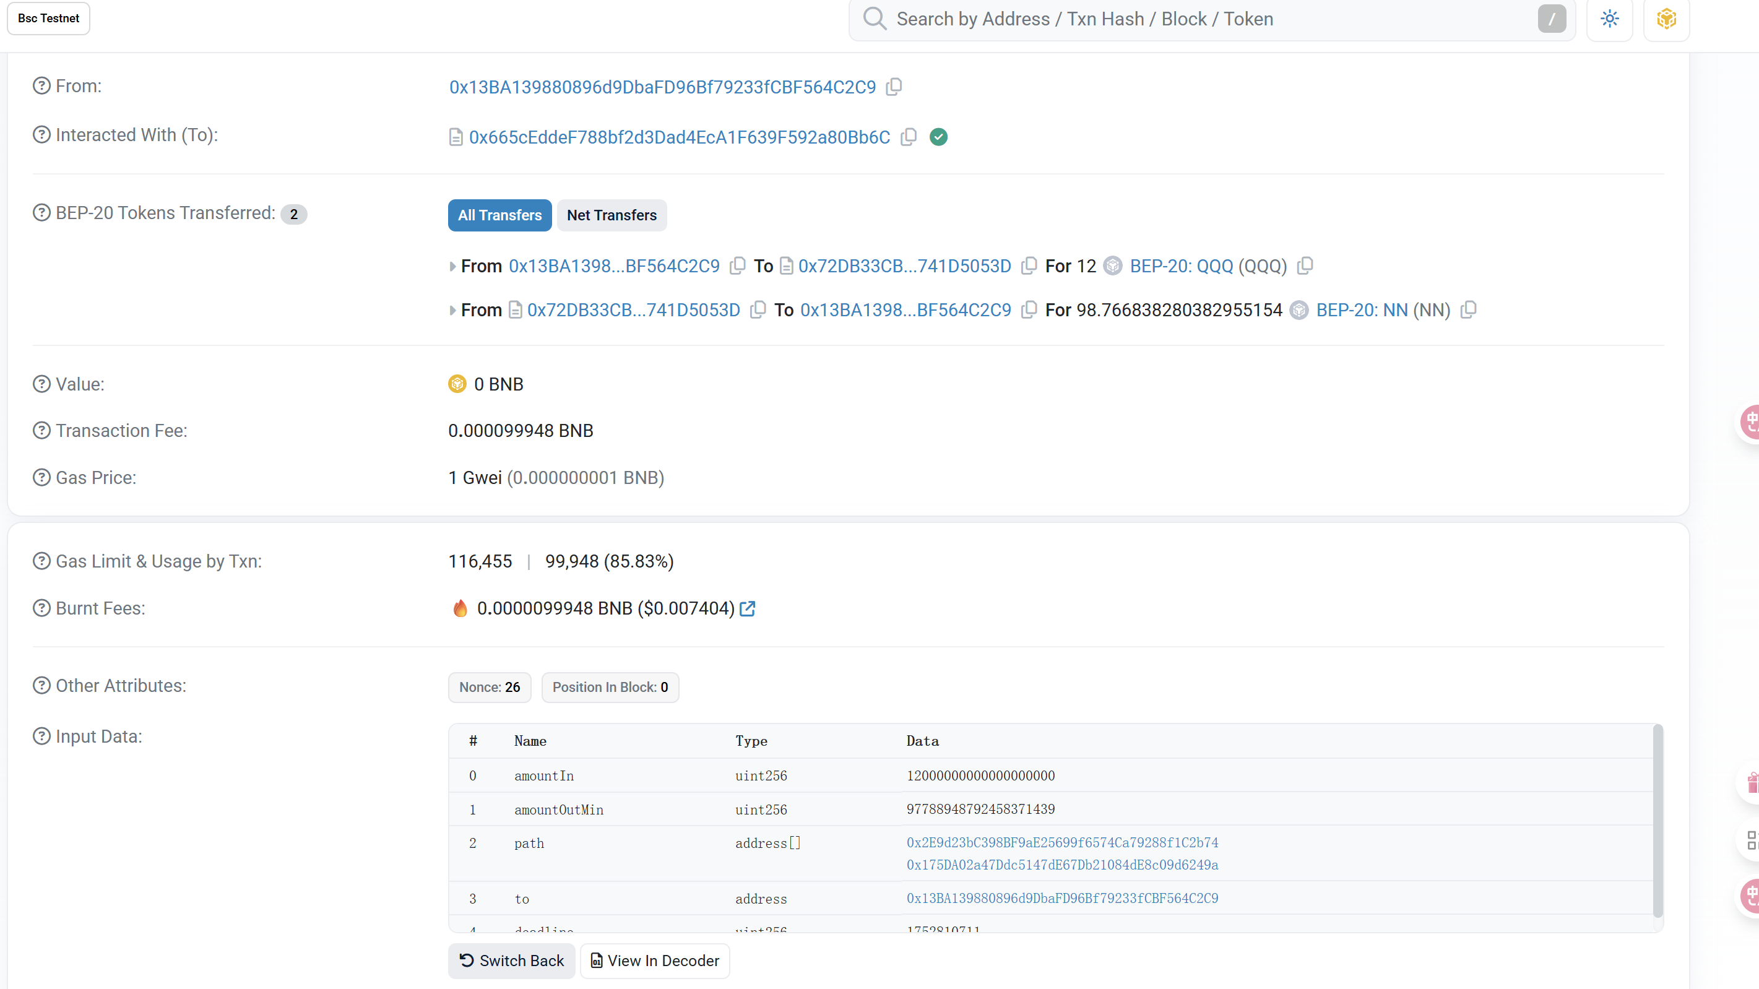
Task: Copy the QQQ token address
Action: (x=1305, y=266)
